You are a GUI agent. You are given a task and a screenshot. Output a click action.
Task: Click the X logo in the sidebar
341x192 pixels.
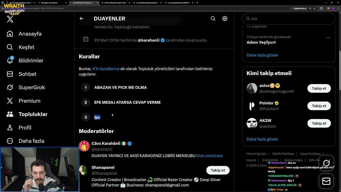[x=10, y=19]
